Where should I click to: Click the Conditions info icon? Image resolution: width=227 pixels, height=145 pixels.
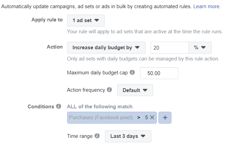[x=59, y=106]
